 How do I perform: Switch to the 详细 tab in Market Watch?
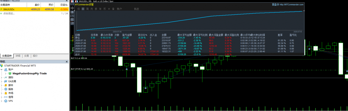[18, 56]
